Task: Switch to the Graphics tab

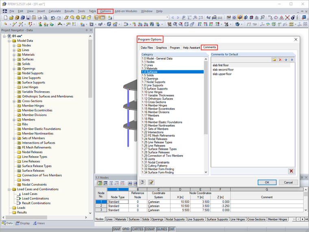Action: [x=161, y=48]
